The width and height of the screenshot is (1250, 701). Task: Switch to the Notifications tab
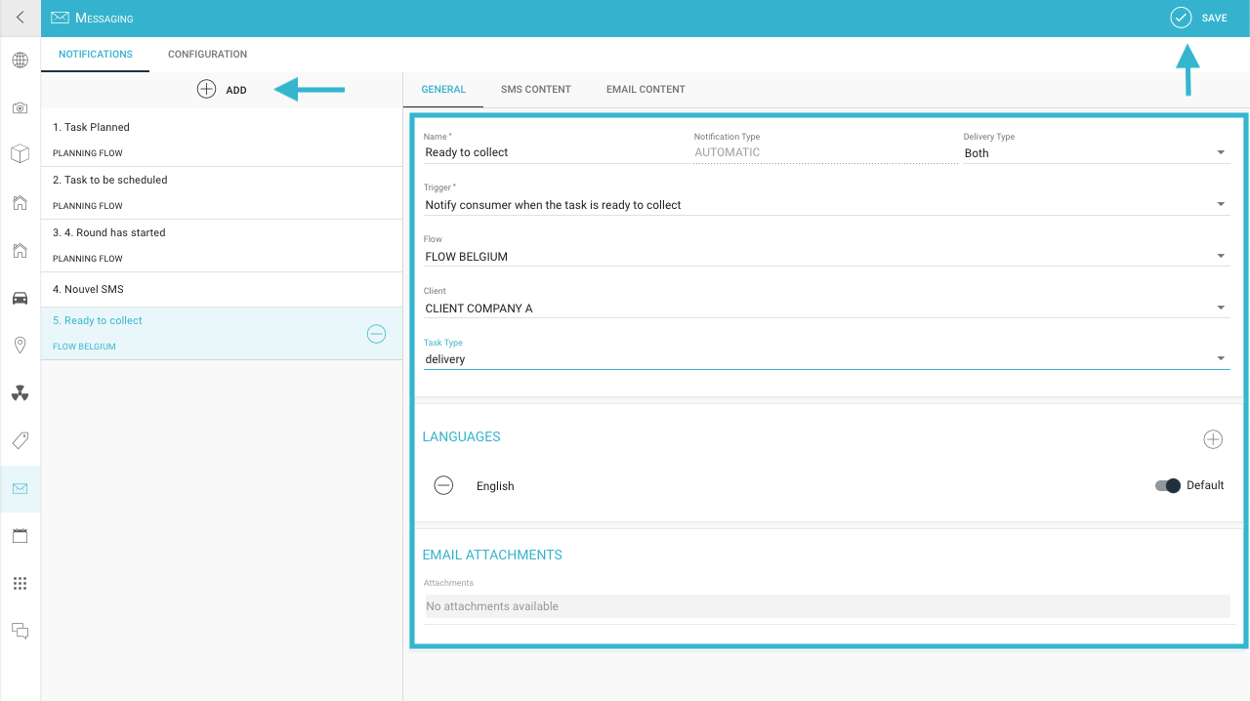(x=96, y=55)
